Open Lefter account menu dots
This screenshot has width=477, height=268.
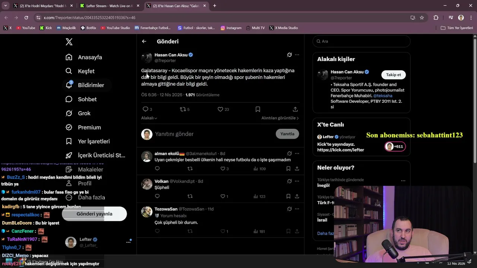point(129,242)
